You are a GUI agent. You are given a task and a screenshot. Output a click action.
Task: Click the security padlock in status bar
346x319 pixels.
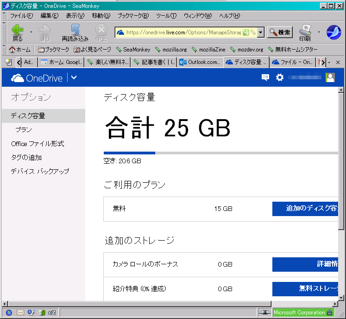[x=329, y=313]
